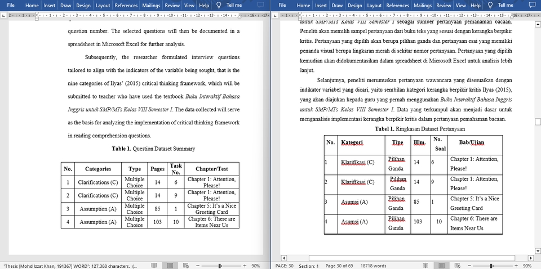
Task: Switch to Review tab in left window
Action: coord(172,5)
